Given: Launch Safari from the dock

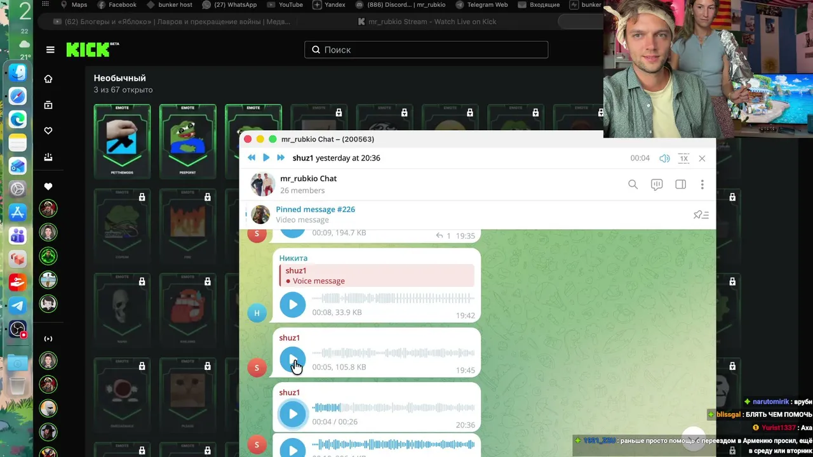Looking at the screenshot, I should pos(18,96).
